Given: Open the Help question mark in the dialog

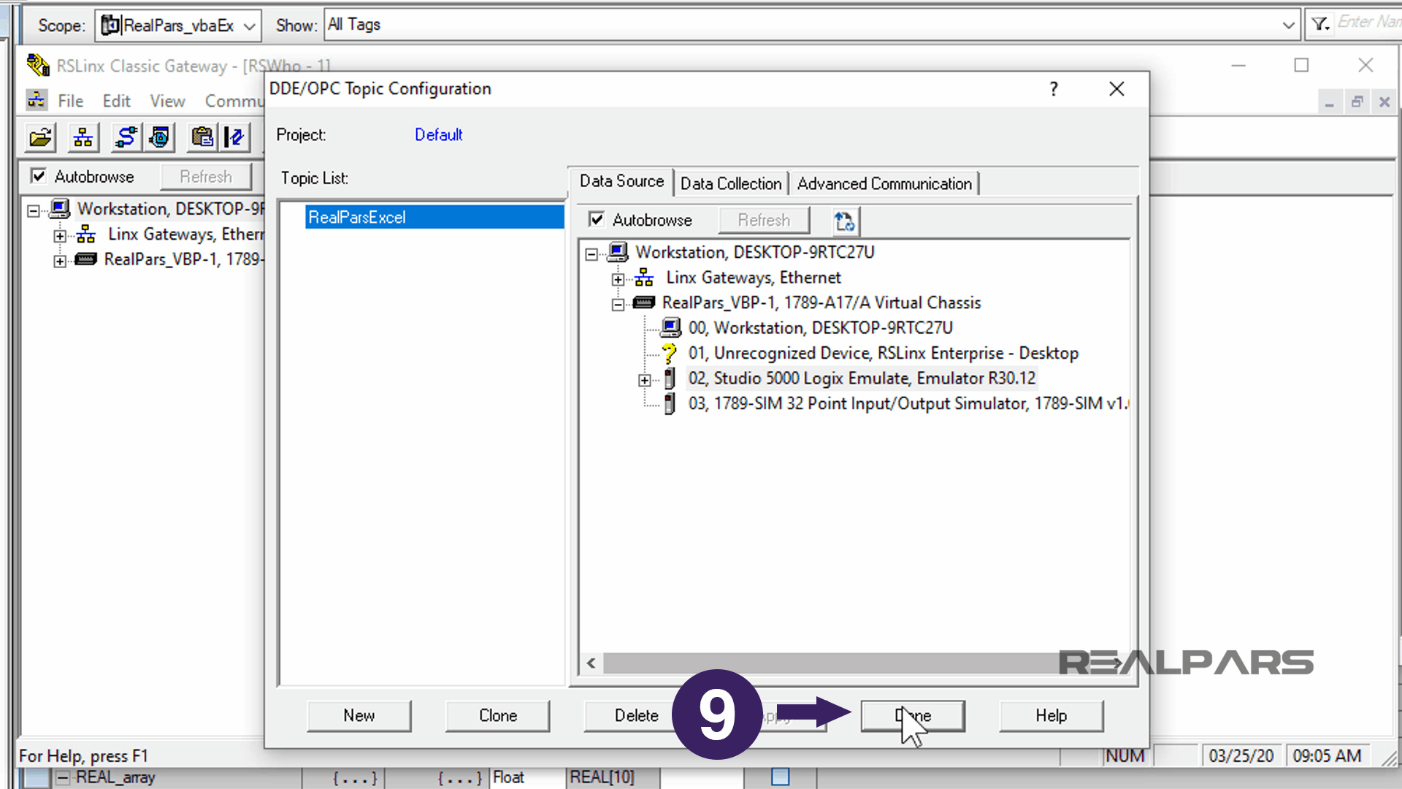Looking at the screenshot, I should coord(1053,88).
